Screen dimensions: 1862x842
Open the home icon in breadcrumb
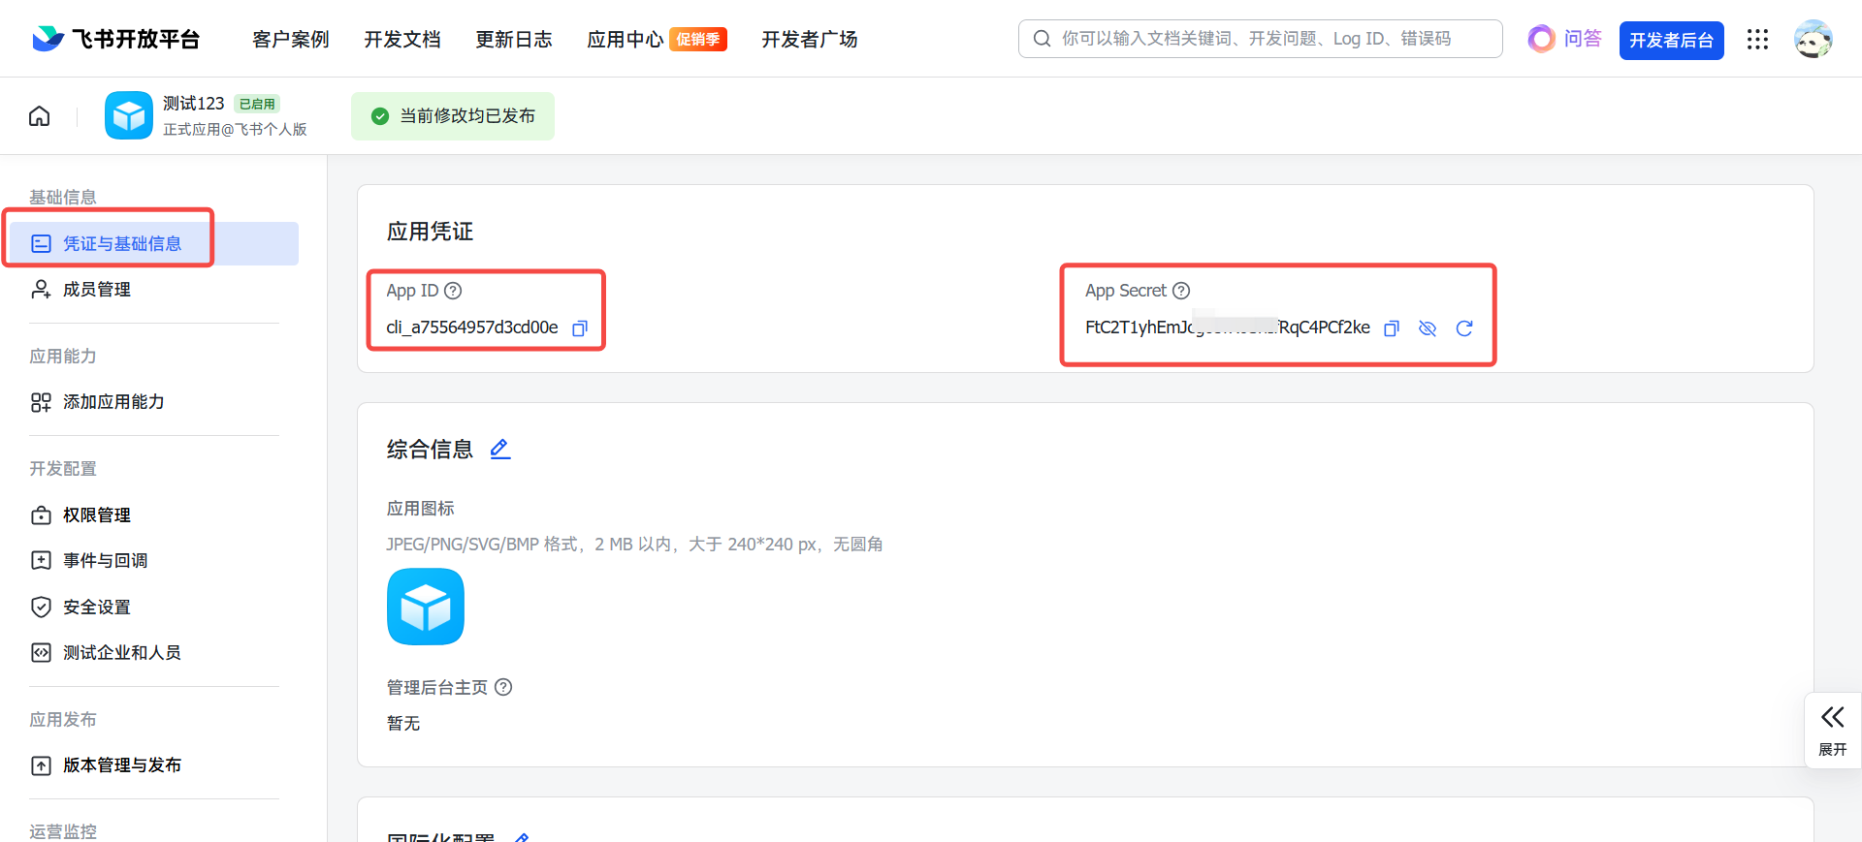[x=40, y=116]
